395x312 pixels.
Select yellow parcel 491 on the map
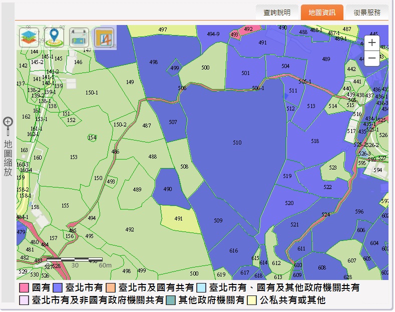tap(178, 219)
